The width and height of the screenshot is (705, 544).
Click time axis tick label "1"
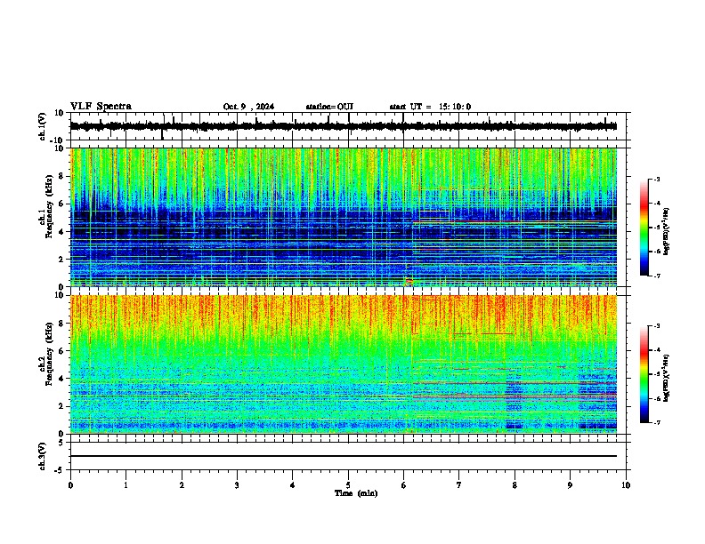(x=126, y=485)
